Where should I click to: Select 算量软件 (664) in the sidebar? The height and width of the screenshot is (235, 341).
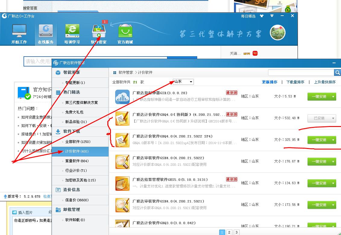[x=80, y=161]
